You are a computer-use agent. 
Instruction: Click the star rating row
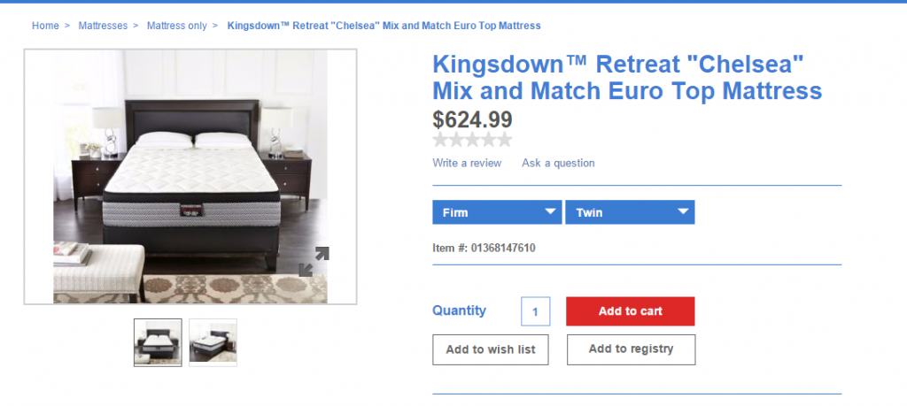tap(472, 140)
